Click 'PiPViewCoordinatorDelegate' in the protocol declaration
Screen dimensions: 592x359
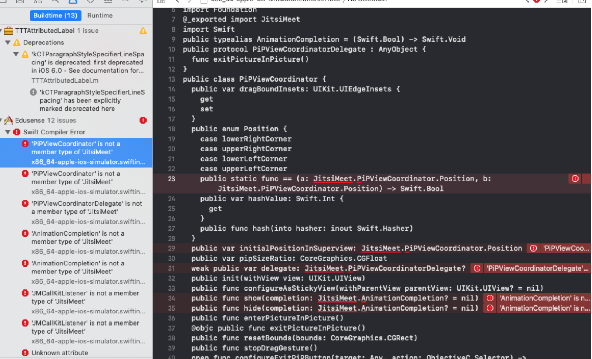[309, 49]
